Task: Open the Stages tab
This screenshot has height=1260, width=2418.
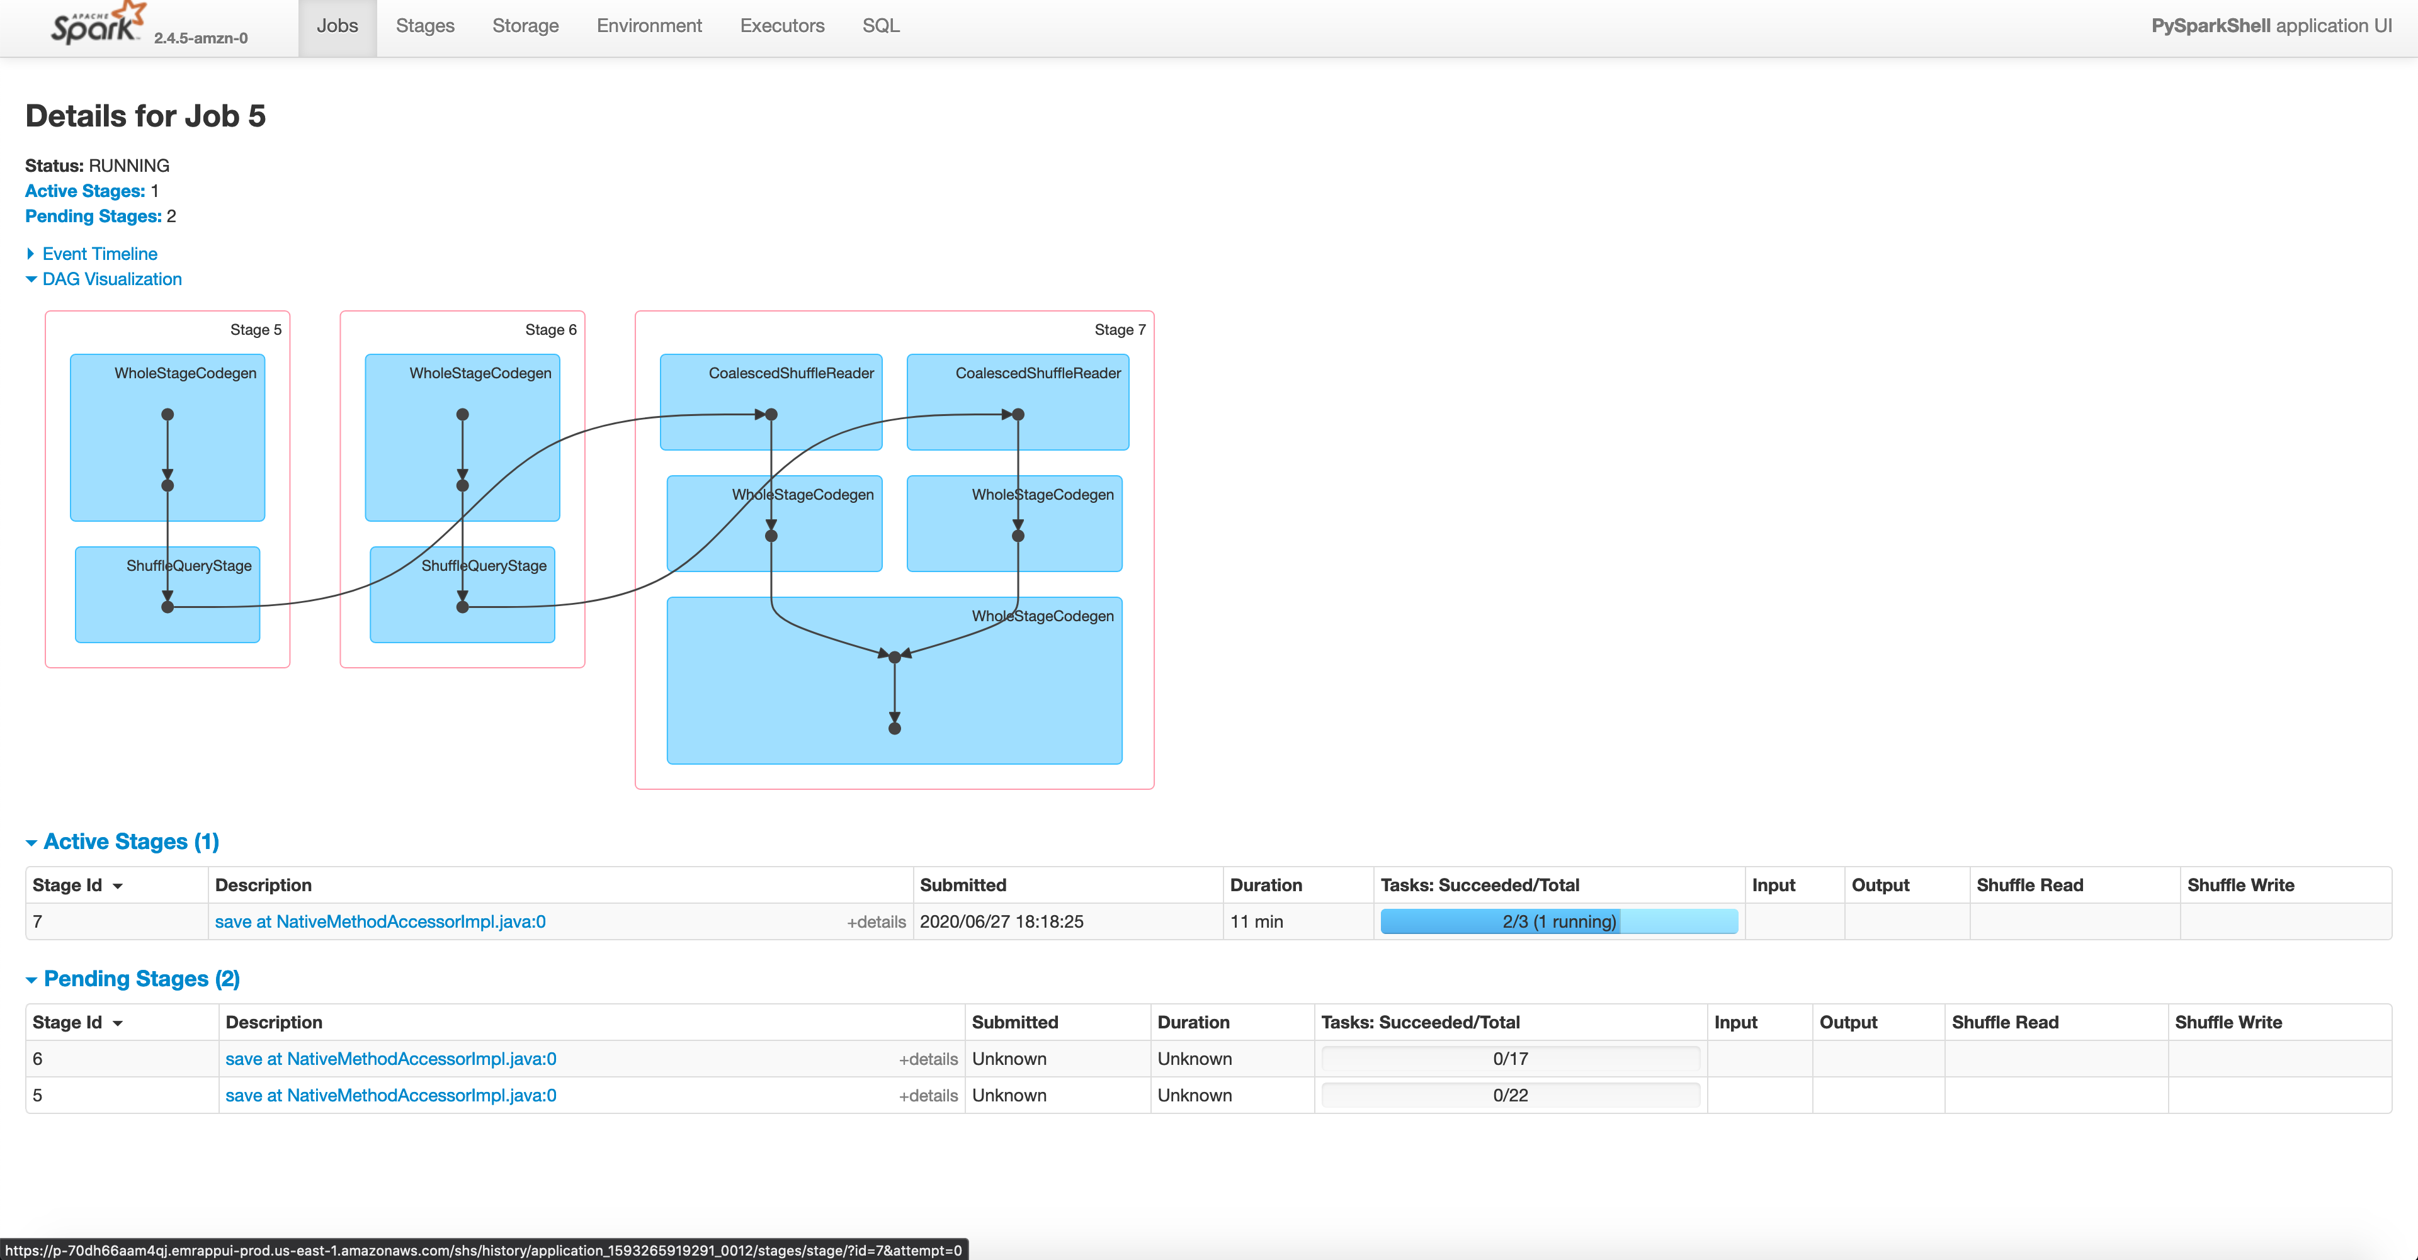Action: tap(424, 26)
